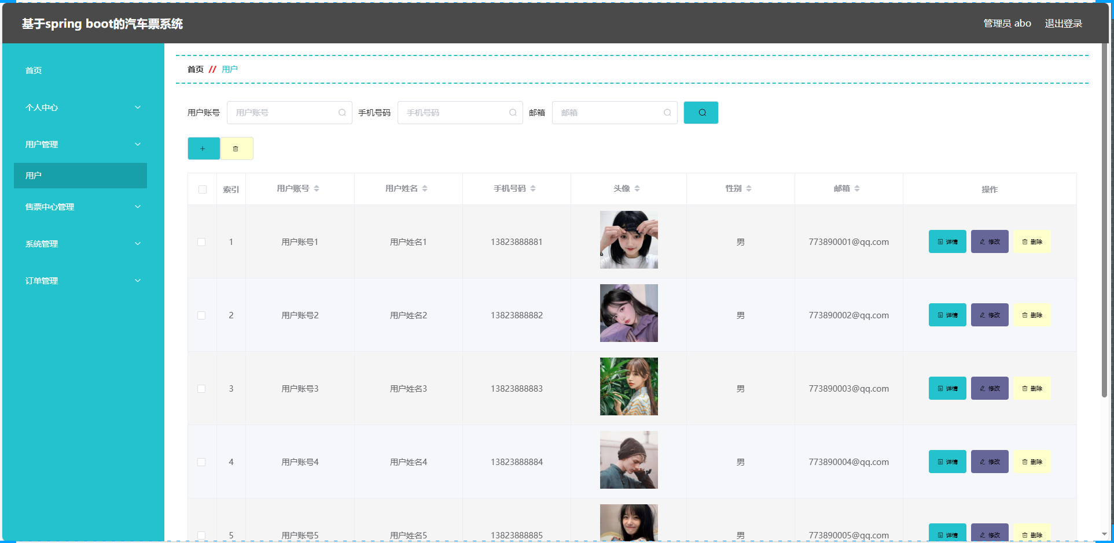Toggle the select-all checkbox in table header
Image resolution: width=1114 pixels, height=543 pixels.
pos(203,189)
